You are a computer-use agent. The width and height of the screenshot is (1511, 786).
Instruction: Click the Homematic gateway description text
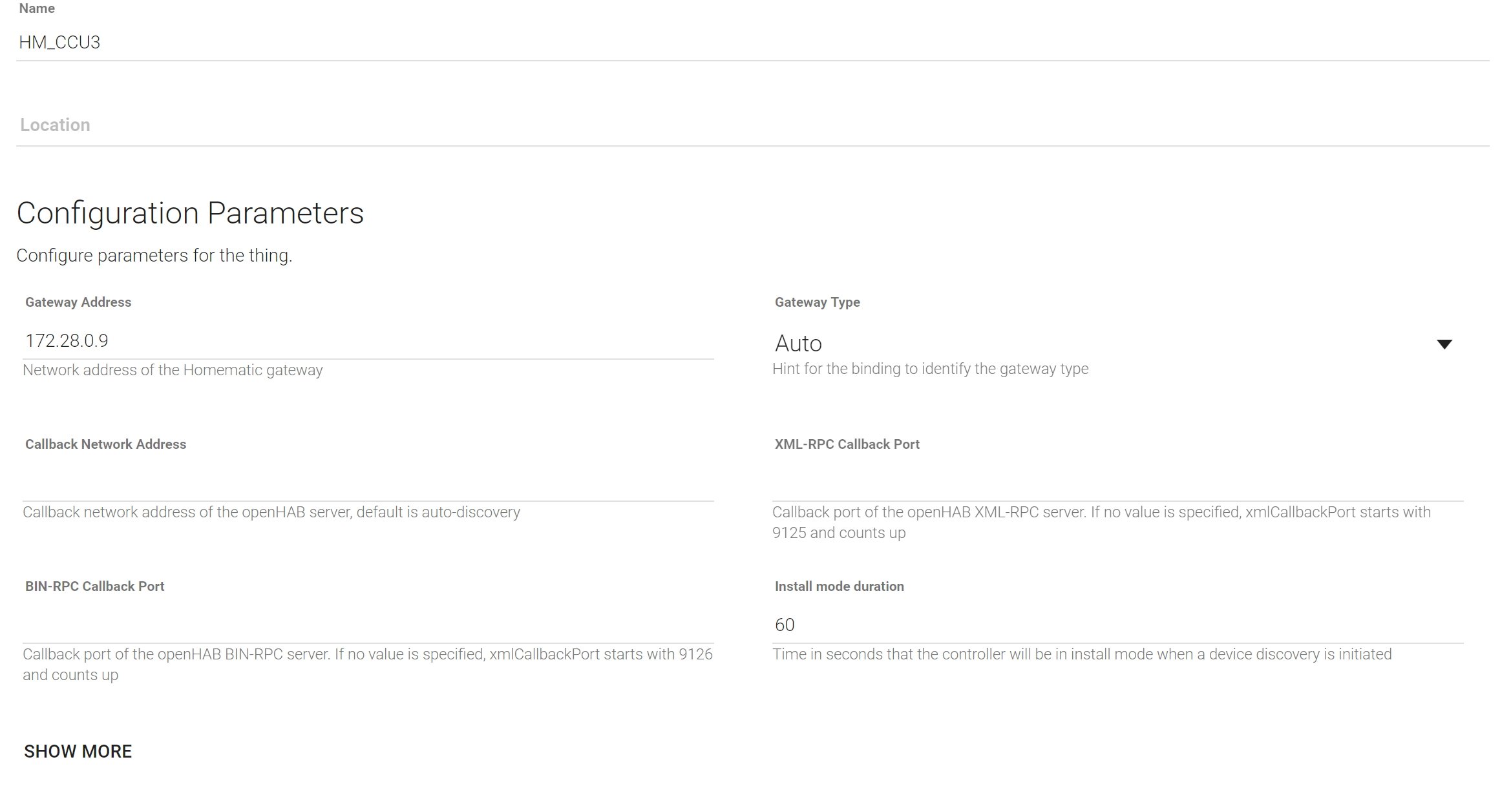tap(173, 369)
